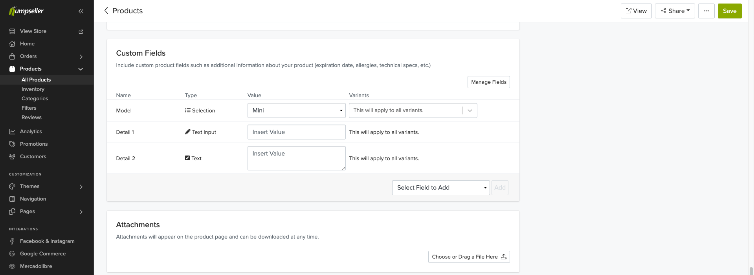Go to Categories in the sidebar
This screenshot has height=275, width=754.
click(x=35, y=99)
